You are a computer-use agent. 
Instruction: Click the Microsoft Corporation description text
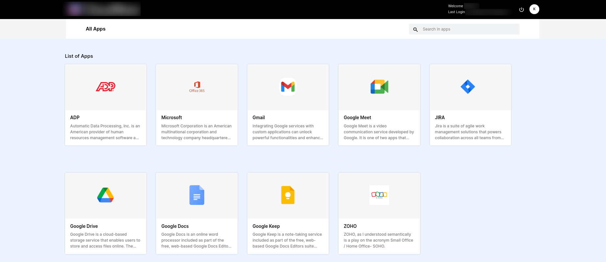(197, 132)
